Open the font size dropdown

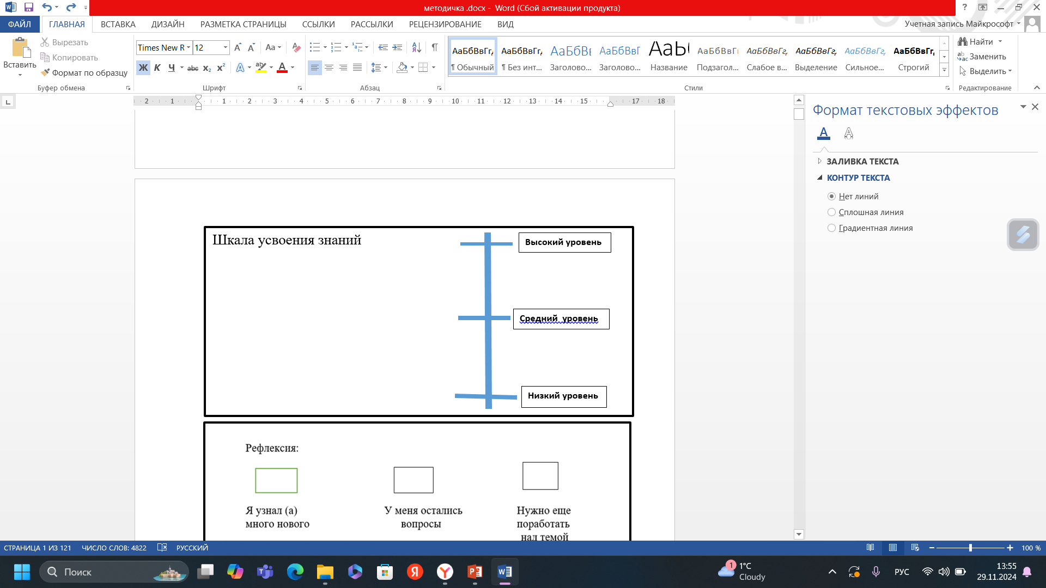click(x=225, y=47)
